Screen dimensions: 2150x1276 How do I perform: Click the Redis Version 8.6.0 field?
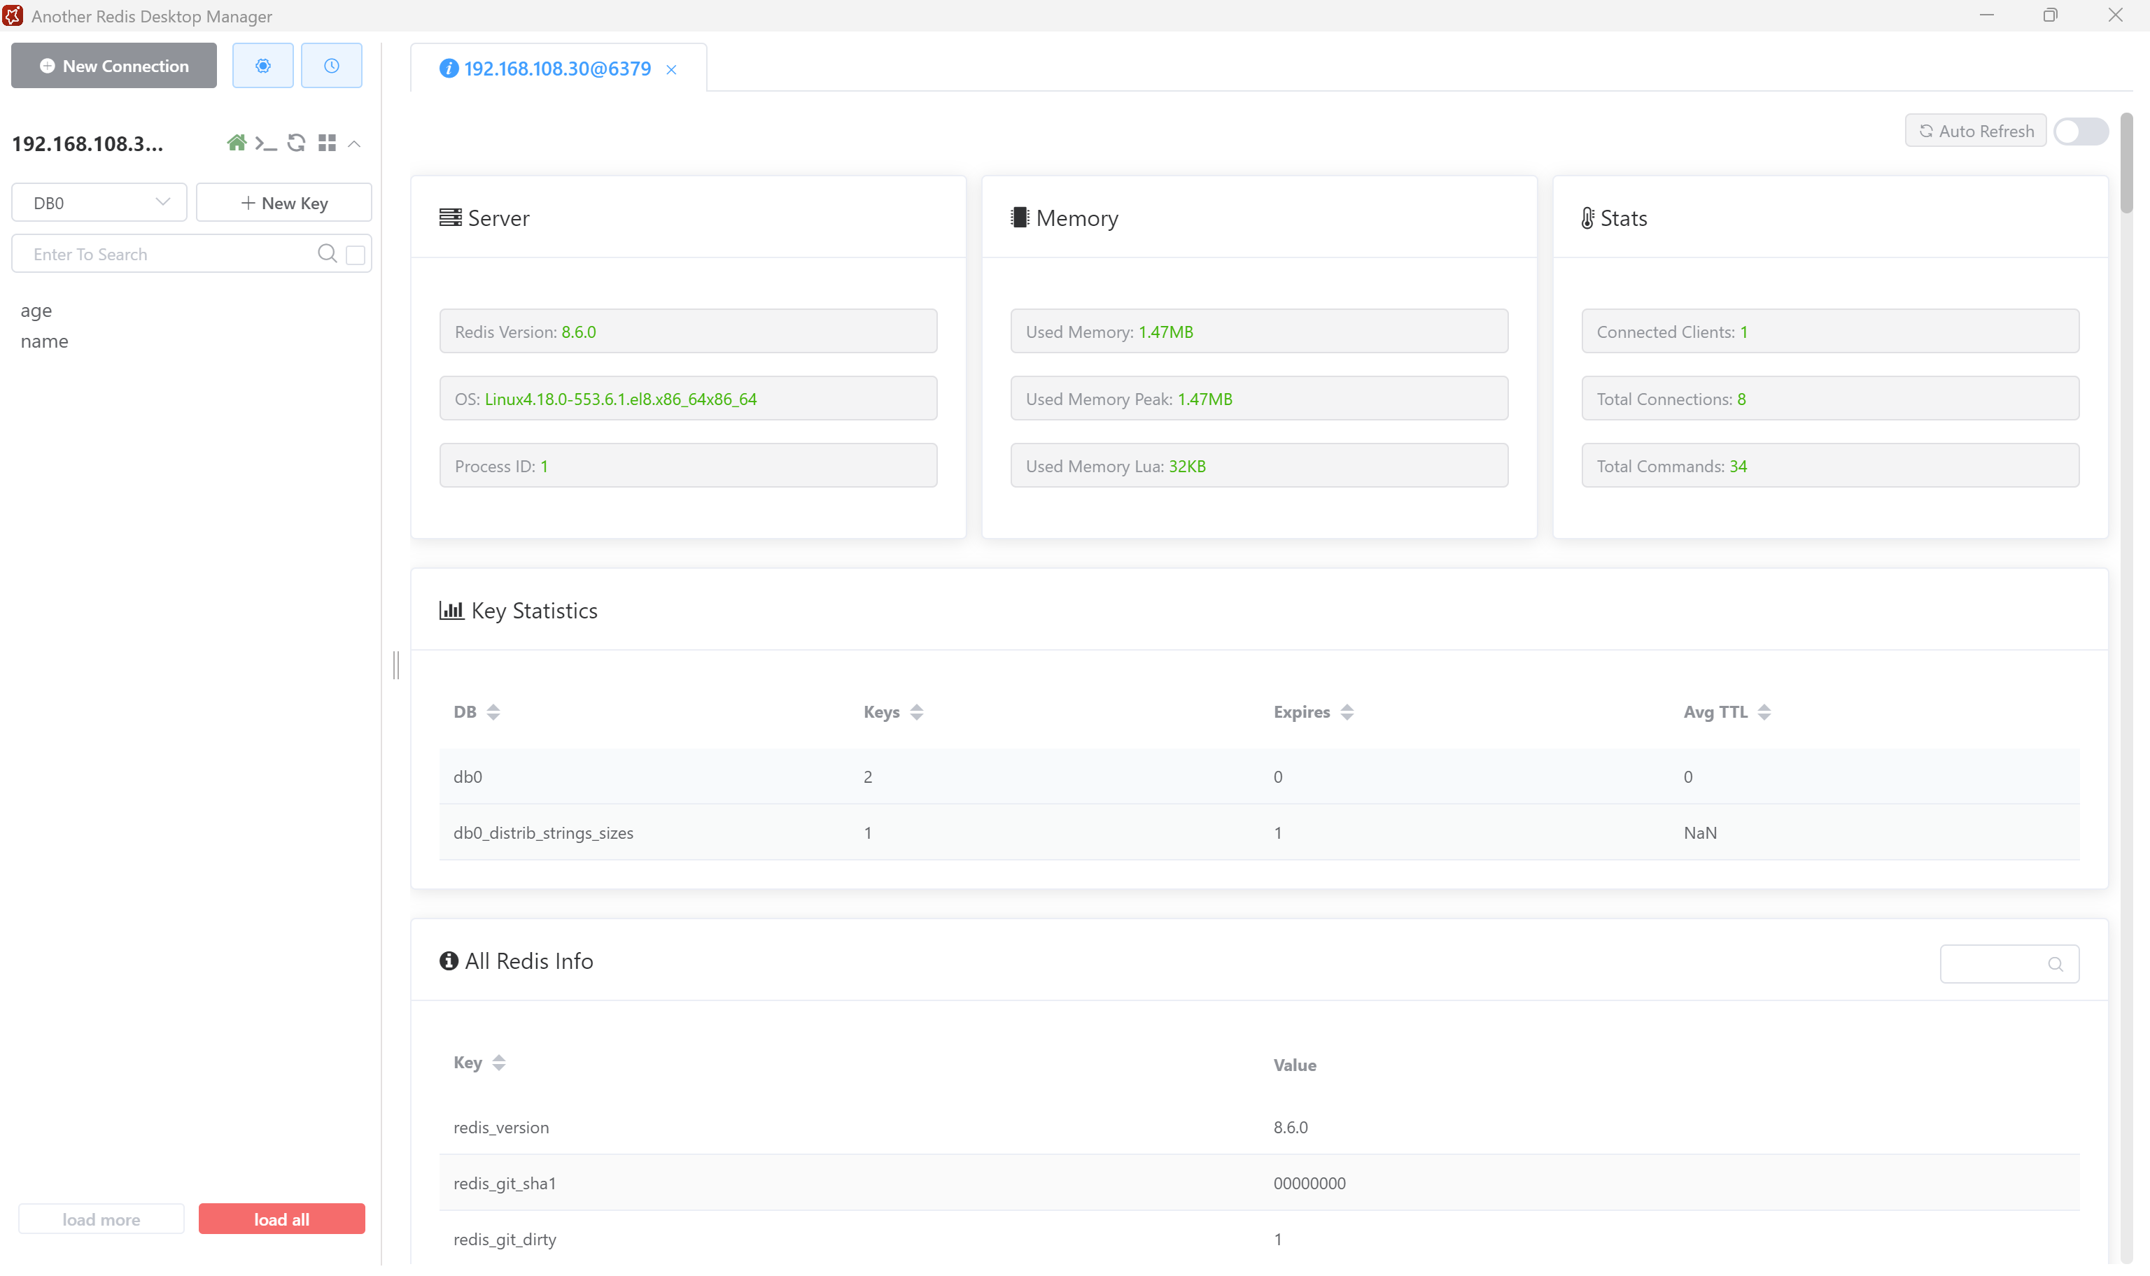[x=688, y=332]
